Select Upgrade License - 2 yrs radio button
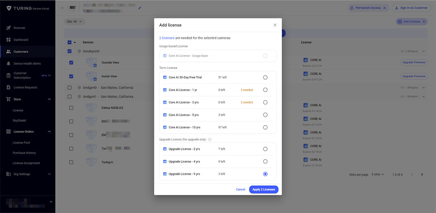436x213 pixels. pos(265,149)
